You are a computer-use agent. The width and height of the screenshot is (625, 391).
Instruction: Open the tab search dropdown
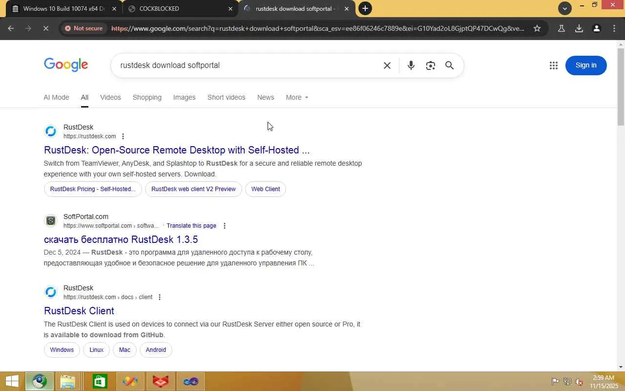pyautogui.click(x=565, y=8)
